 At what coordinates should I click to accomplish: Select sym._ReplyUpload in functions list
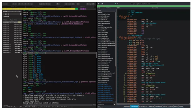coord(103,68)
